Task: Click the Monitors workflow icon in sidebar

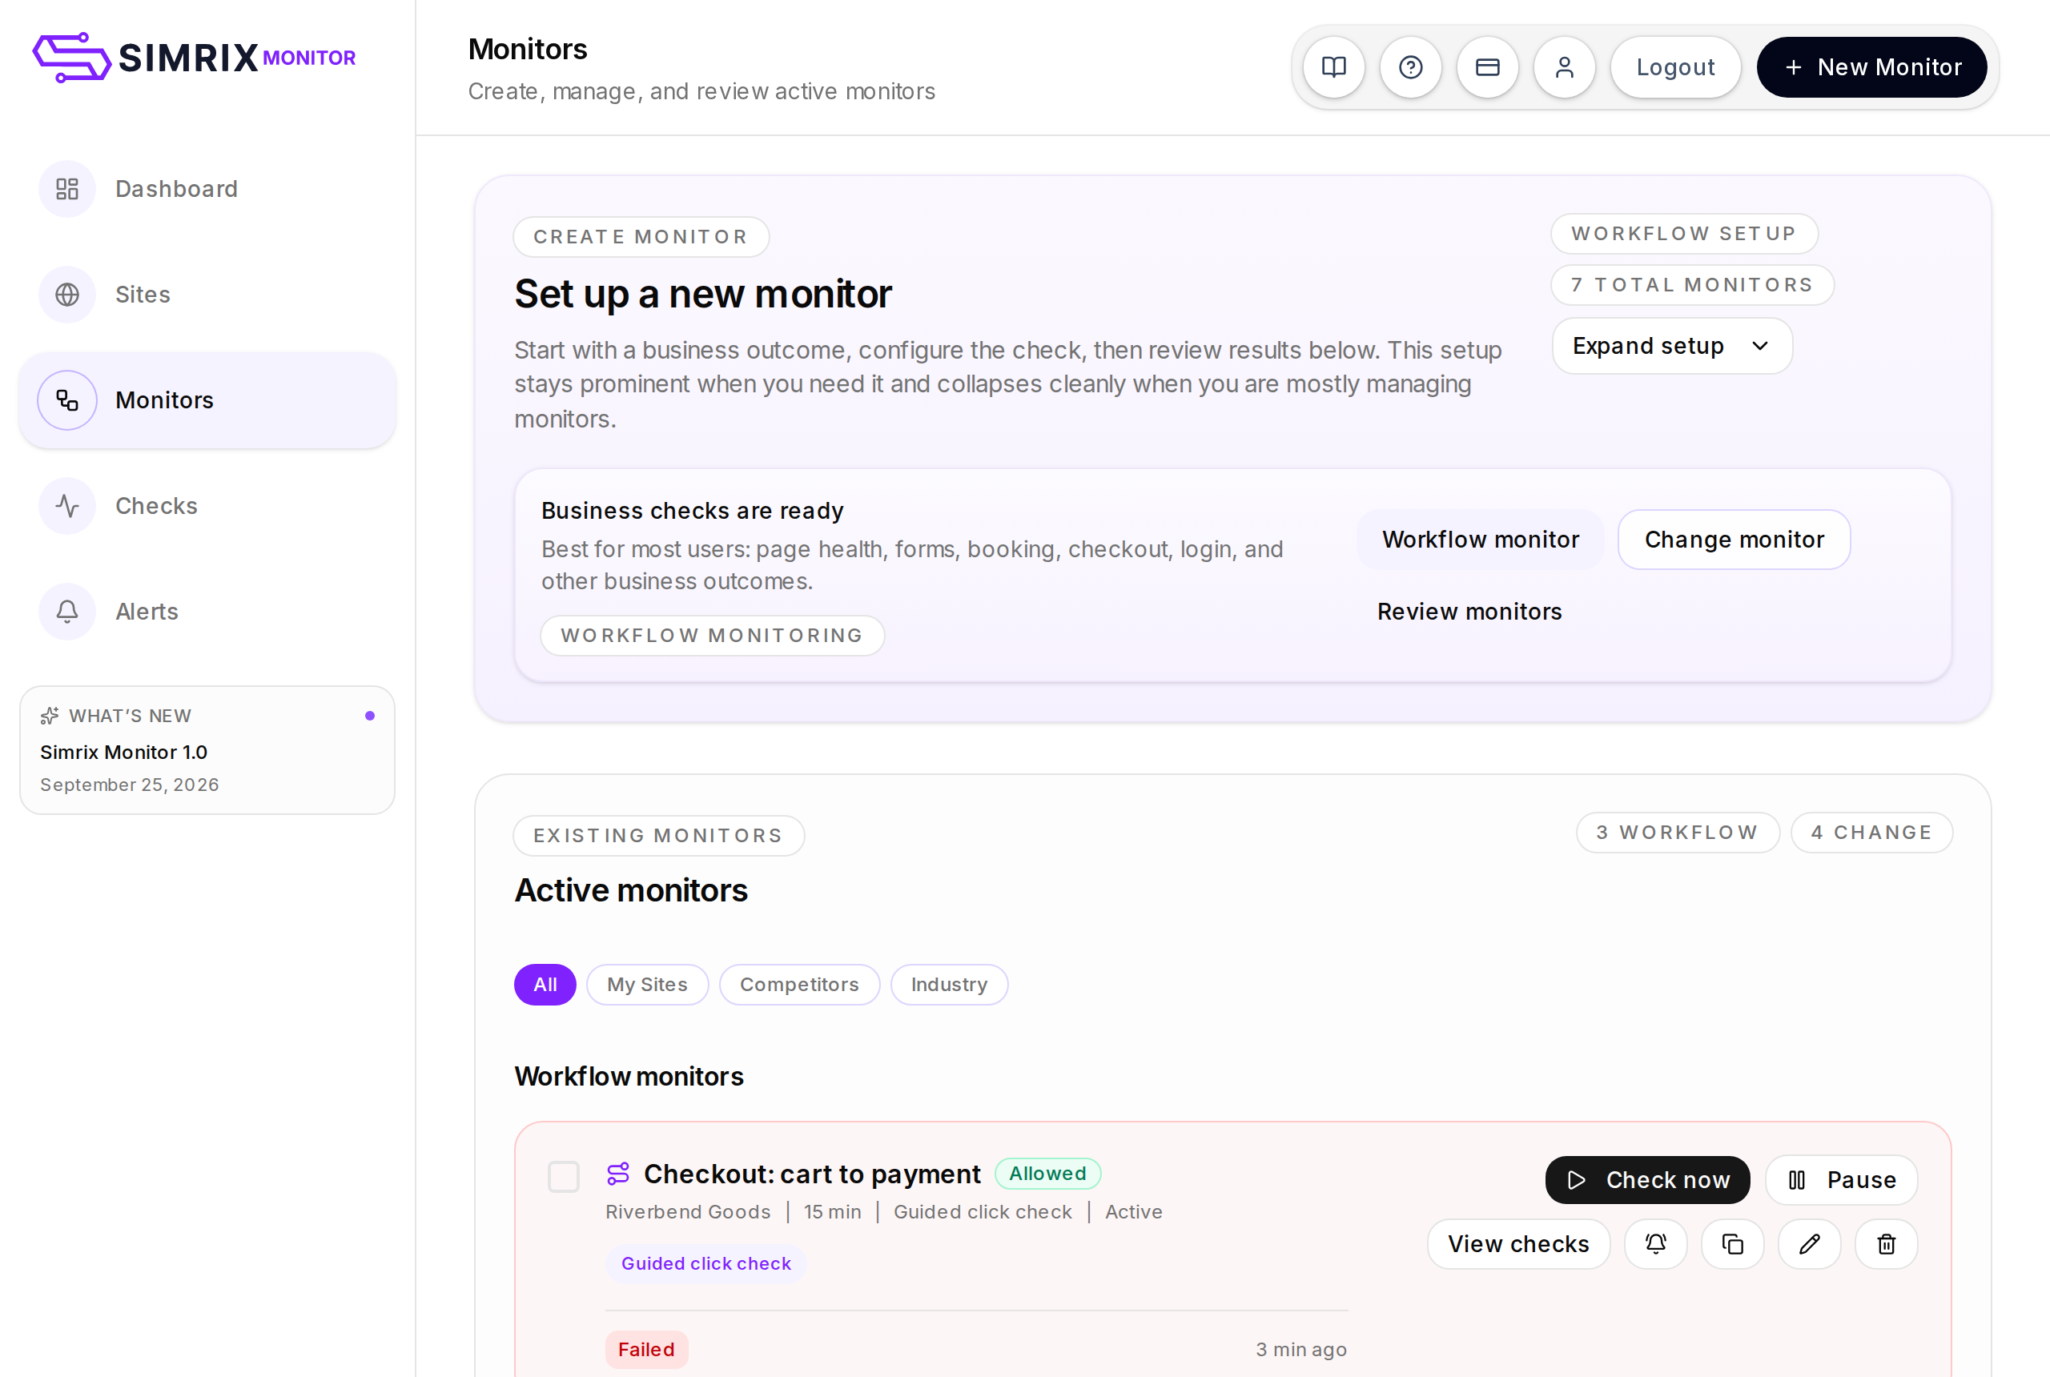Action: click(67, 400)
